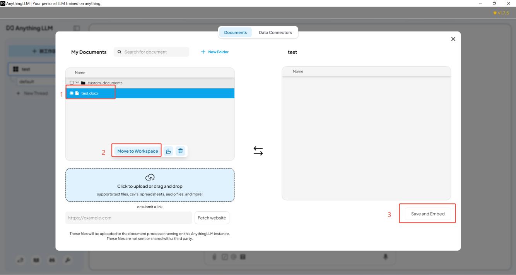Click the Fetch website button

click(x=212, y=218)
